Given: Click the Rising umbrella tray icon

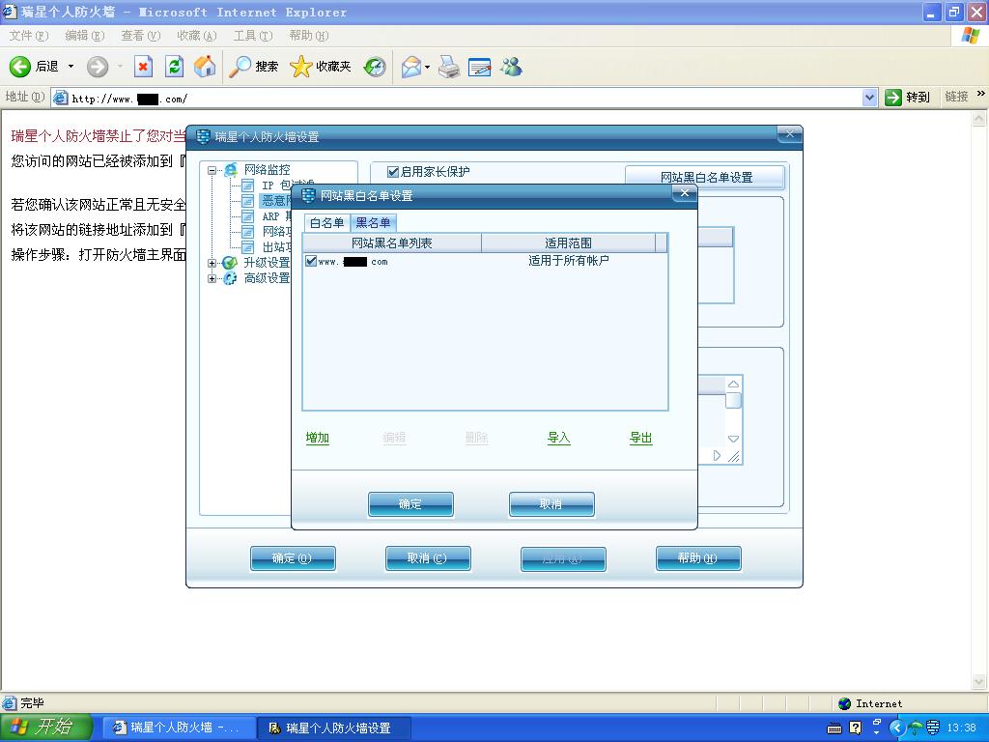Looking at the screenshot, I should [x=915, y=728].
